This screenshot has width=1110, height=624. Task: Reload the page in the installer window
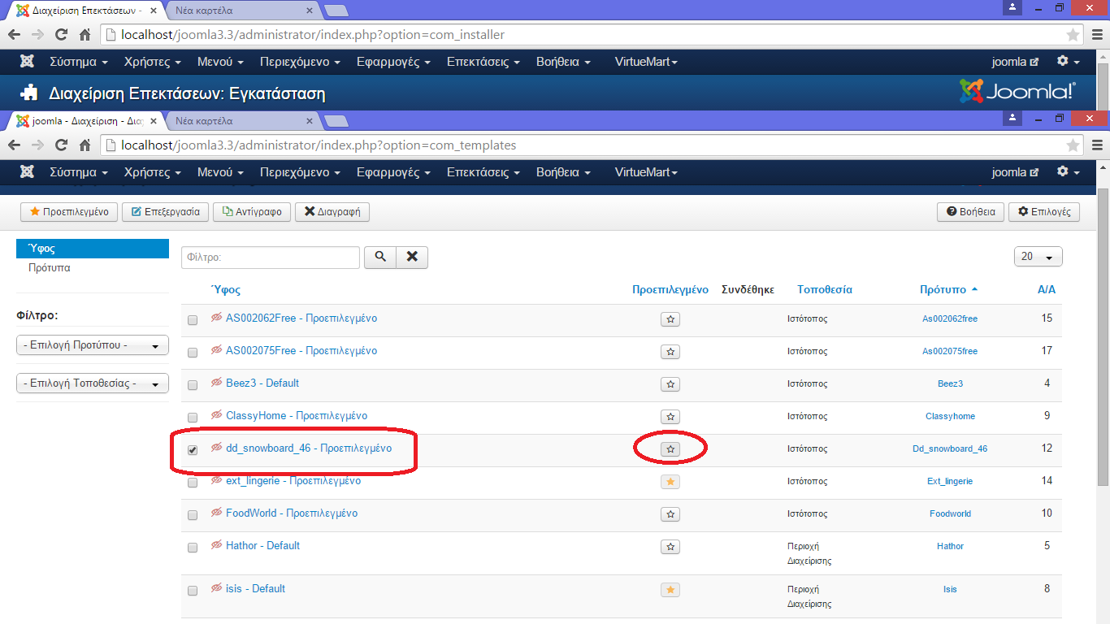point(61,35)
